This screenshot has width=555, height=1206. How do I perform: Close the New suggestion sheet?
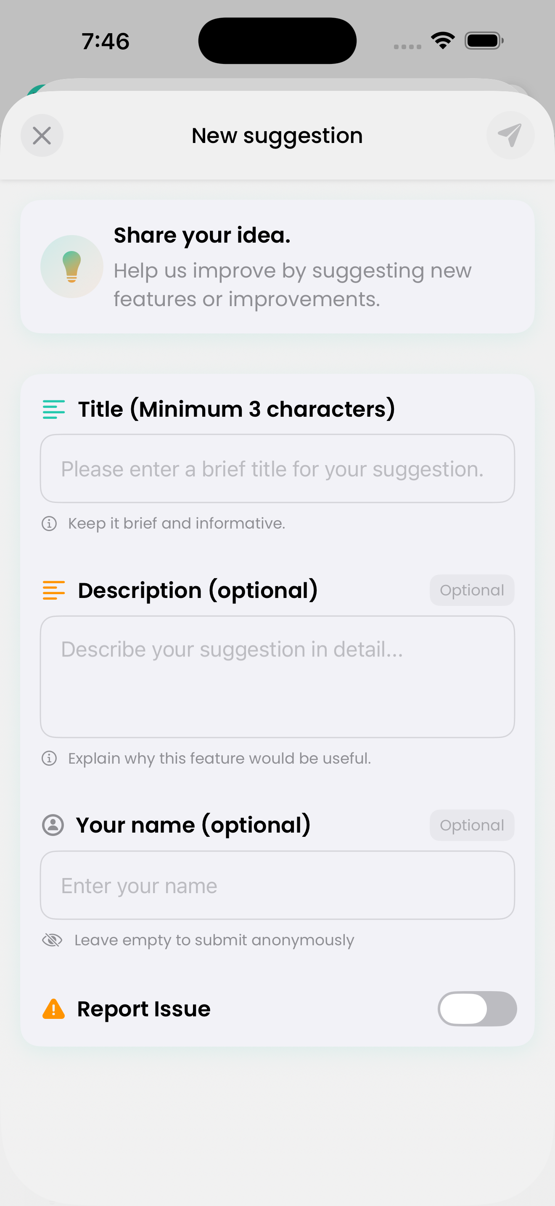tap(42, 136)
